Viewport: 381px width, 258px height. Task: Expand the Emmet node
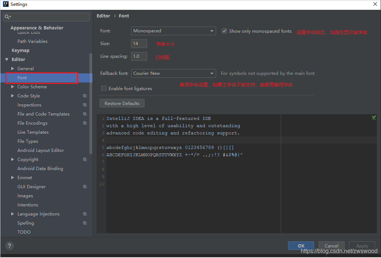(13, 178)
